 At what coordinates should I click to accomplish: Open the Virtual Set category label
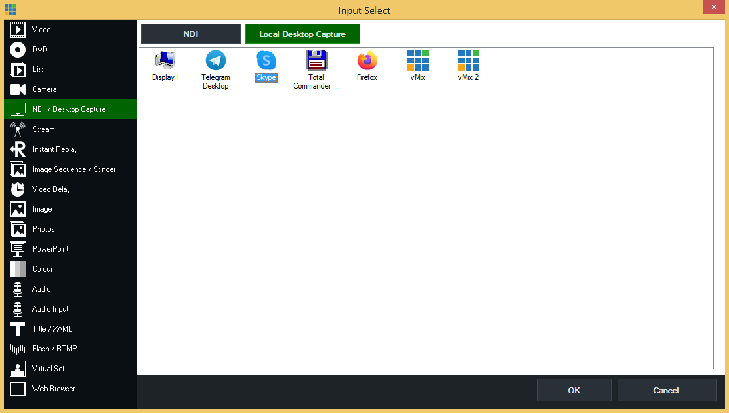pyautogui.click(x=49, y=369)
